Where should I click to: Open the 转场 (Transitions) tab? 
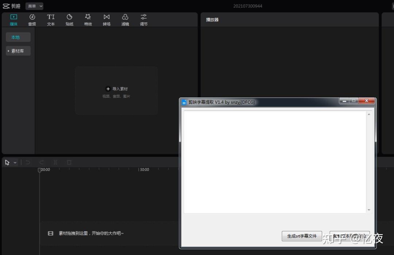point(107,20)
